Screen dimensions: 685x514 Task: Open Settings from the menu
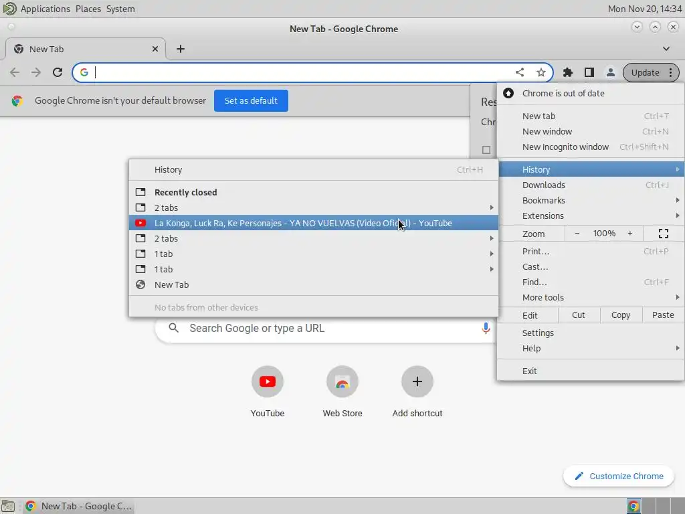pos(591,333)
